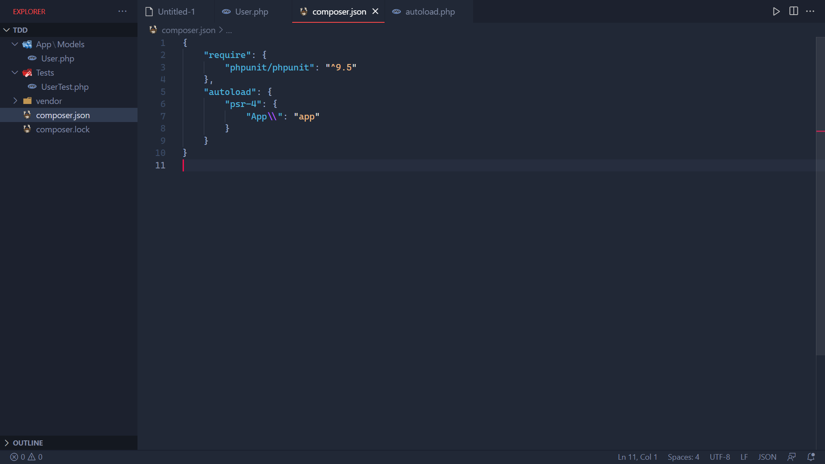The width and height of the screenshot is (825, 464).
Task: Click the warnings triangle in the status bar
Action: pos(31,457)
